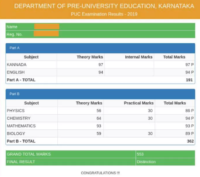Click Chemistry practical marks '30'
This screenshot has height=177, width=200.
click(150, 118)
